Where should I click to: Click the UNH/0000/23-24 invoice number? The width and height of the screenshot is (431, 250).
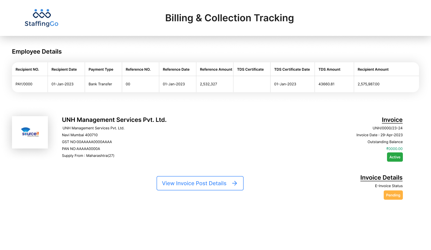(387, 128)
